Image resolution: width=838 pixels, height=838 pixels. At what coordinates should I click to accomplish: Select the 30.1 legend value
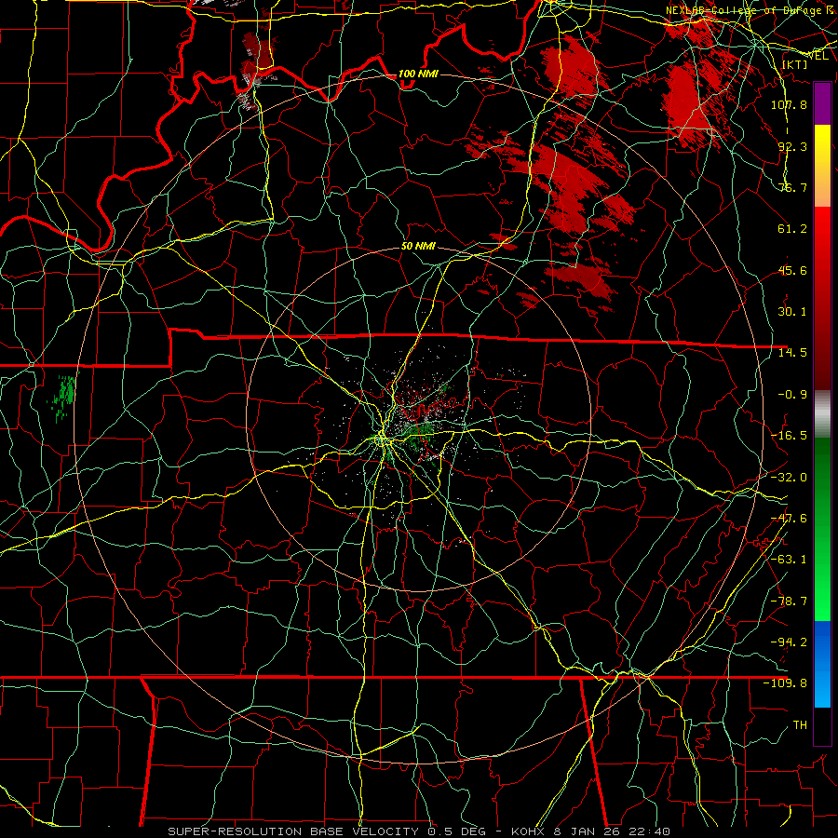(792, 312)
